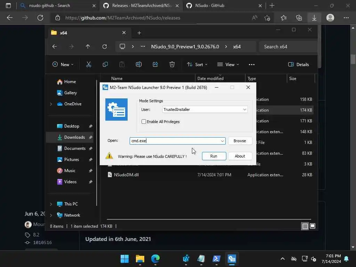Click the Share icon in Explorer toolbar
Viewport: 356px width, 267px height.
tap(155, 64)
